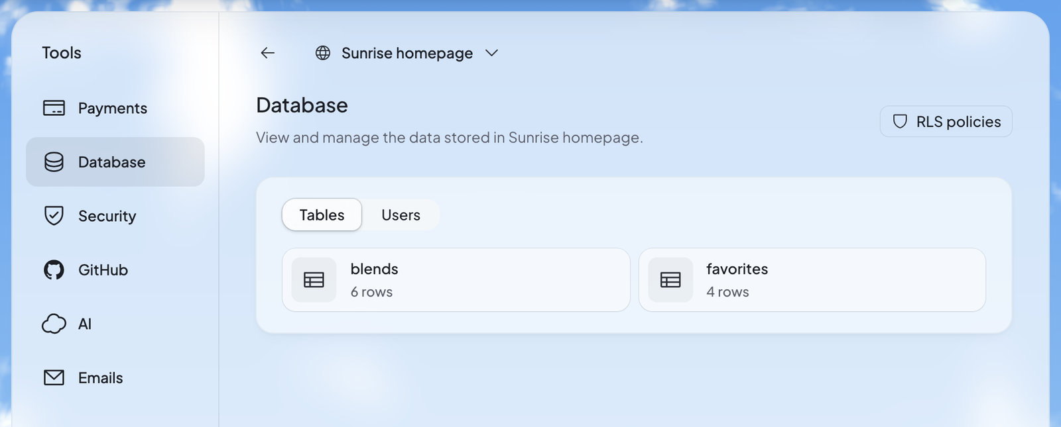Open Emails in the Tools sidebar
Viewport: 1061px width, 427px height.
(115, 378)
